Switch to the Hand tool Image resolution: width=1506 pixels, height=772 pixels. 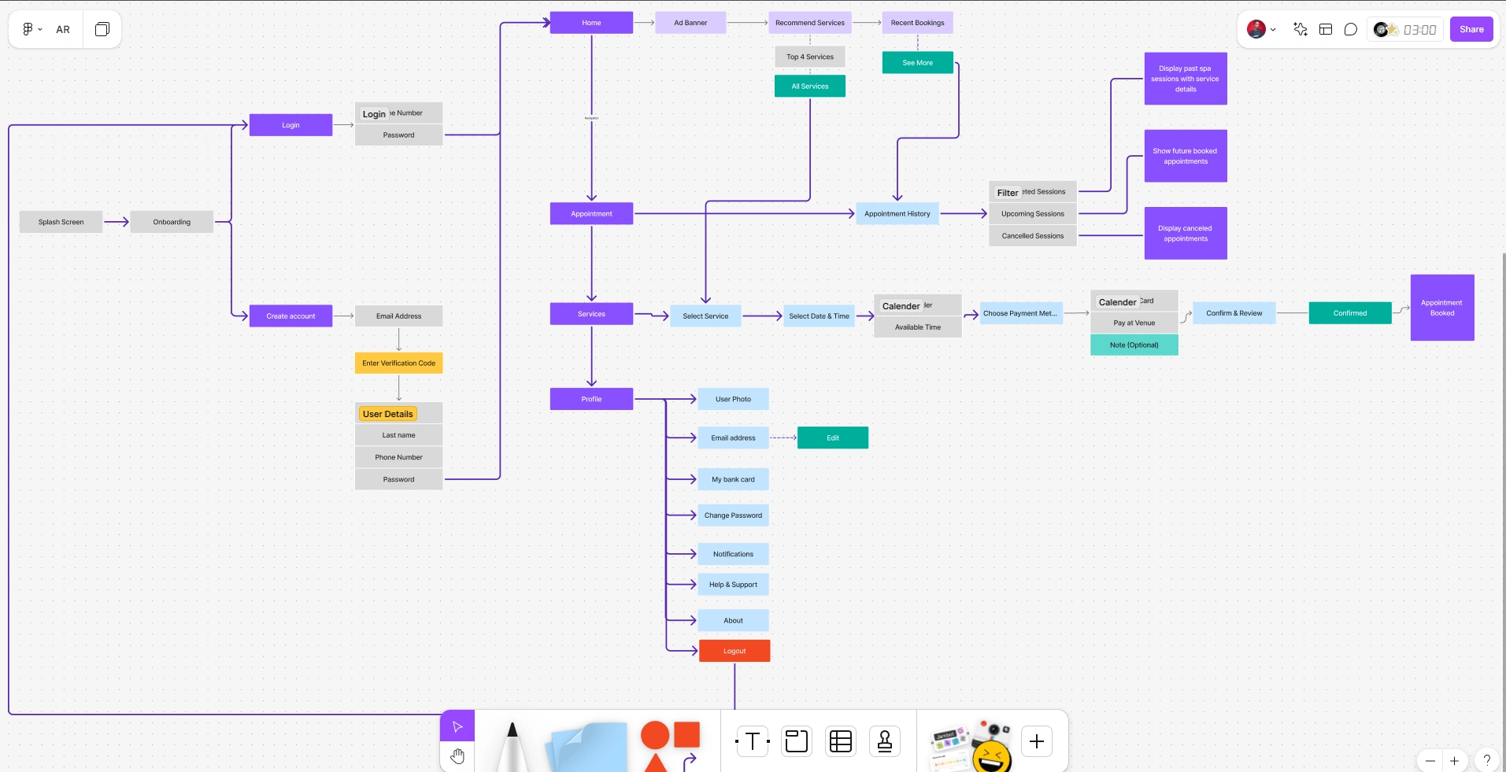point(457,756)
